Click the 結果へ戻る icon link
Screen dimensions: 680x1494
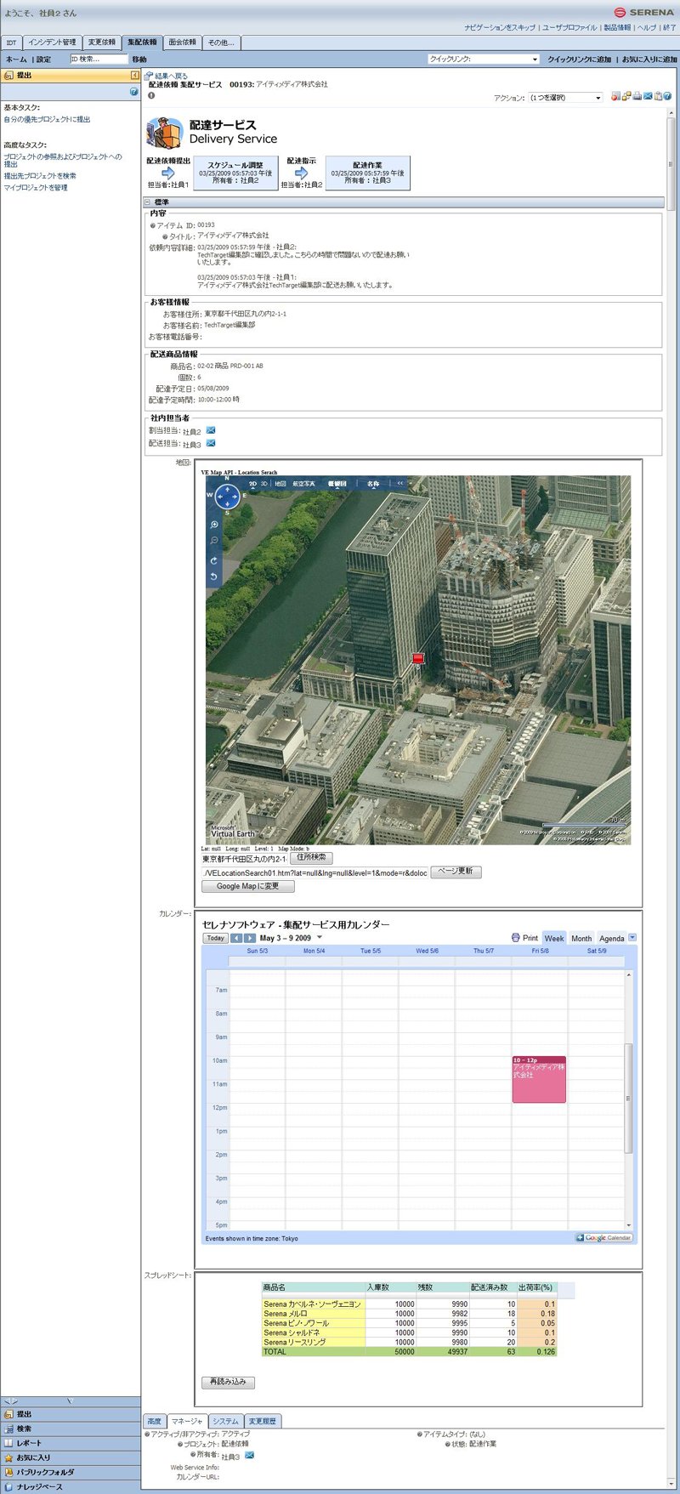click(x=149, y=76)
